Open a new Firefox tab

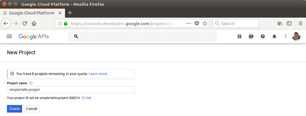coord(70,13)
